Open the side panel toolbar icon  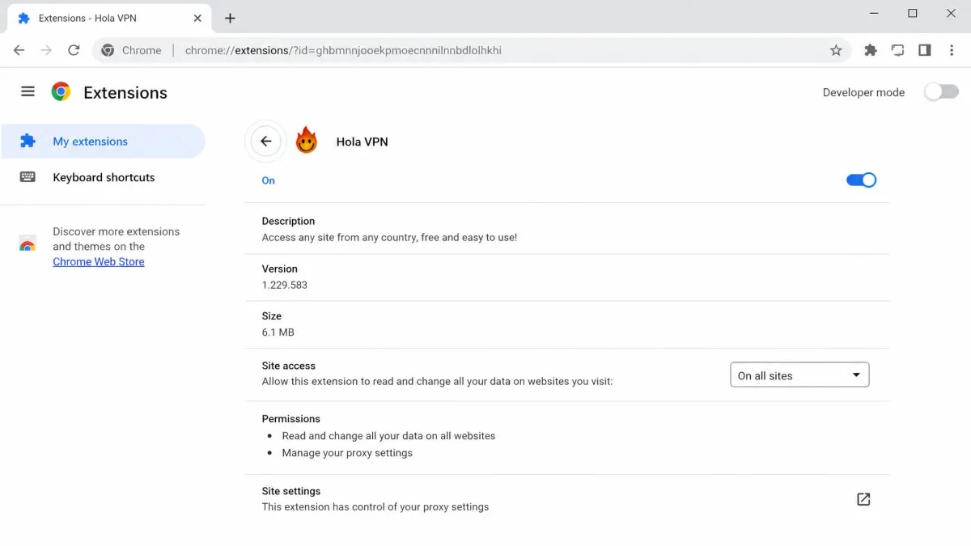[925, 50]
